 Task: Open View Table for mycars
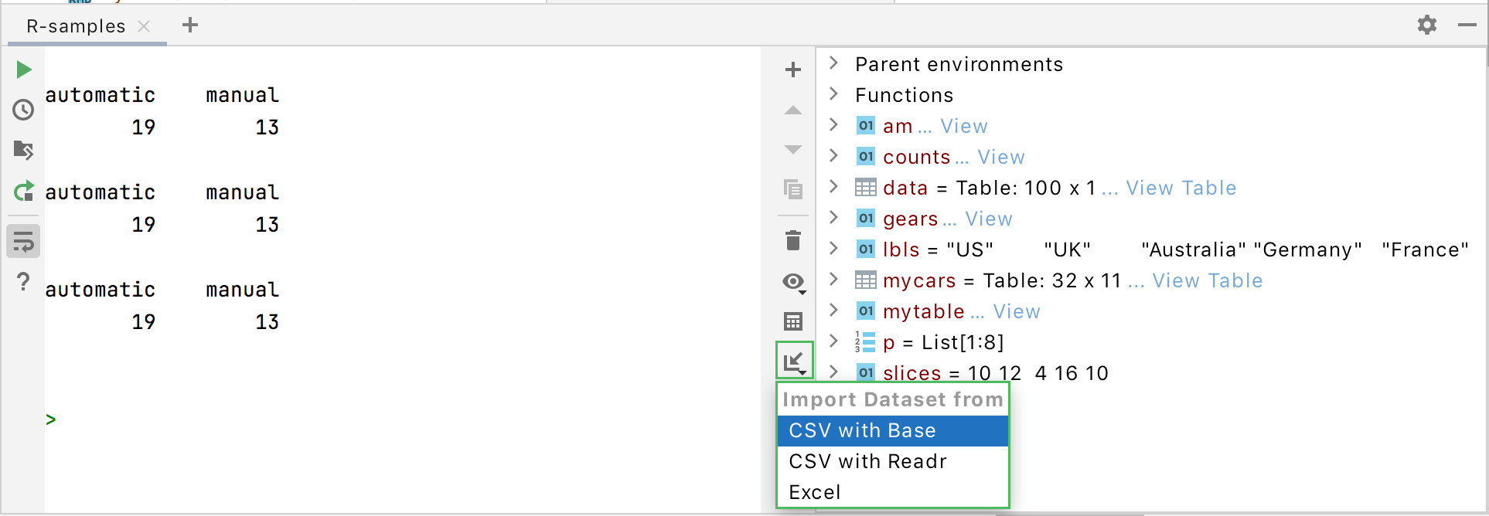1208,280
